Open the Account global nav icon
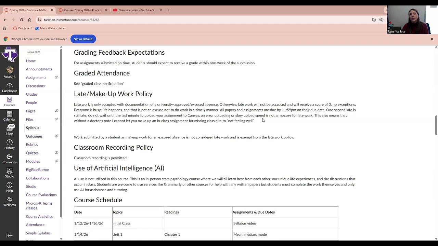 coord(10,72)
